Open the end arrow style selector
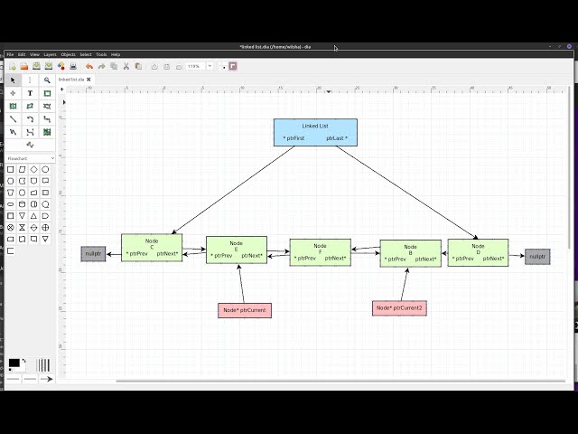Viewport: 578px width, 434px height. coord(47,379)
